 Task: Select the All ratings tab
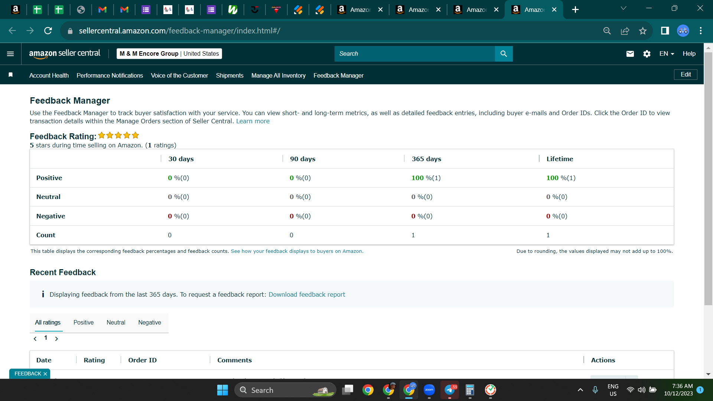pos(48,322)
